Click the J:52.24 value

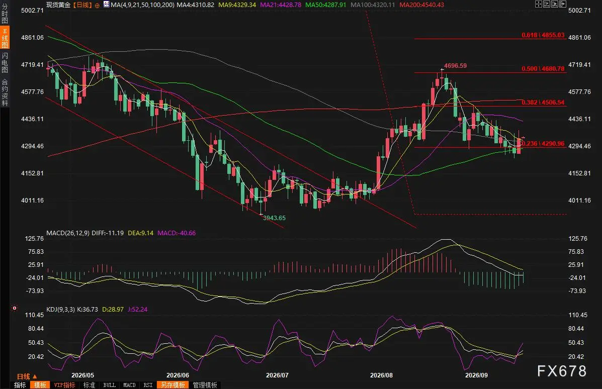[x=137, y=309]
